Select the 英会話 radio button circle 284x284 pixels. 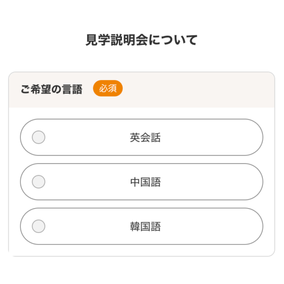[x=39, y=137]
